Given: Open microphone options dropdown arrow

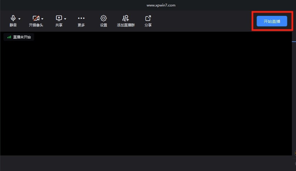Looking at the screenshot, I should click(x=19, y=19).
